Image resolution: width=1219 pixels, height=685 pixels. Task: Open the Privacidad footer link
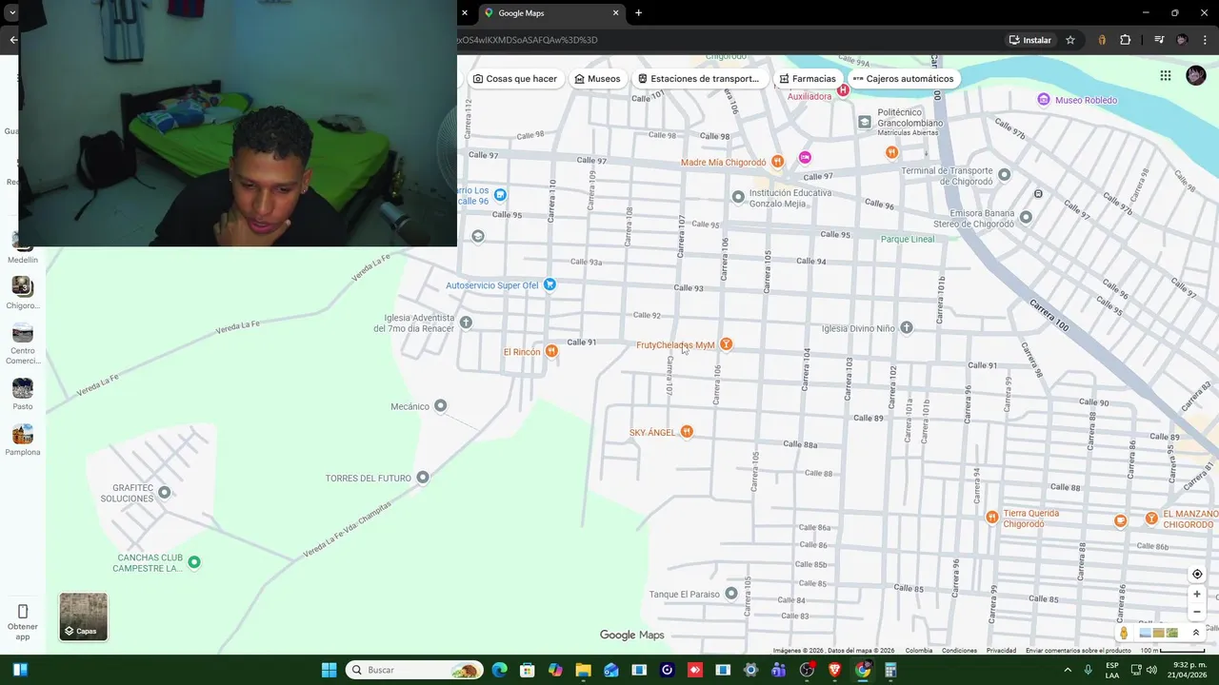pos(1001,651)
